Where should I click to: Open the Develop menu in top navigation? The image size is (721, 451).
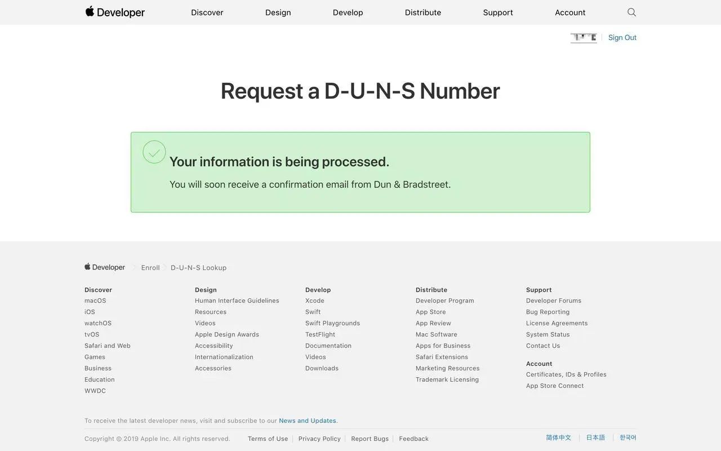tap(348, 12)
